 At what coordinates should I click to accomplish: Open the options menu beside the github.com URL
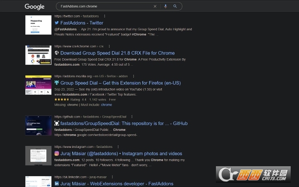[x=132, y=117]
